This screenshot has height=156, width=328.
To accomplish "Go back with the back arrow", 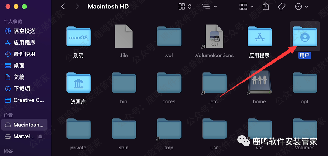I will coord(63,7).
